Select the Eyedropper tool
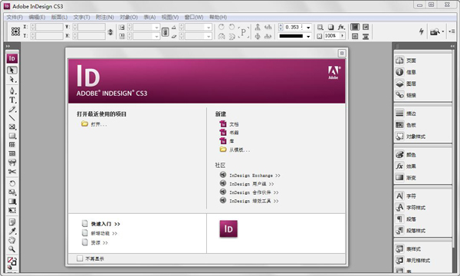Image resolution: width=460 pixels, height=276 pixels. [x=12, y=231]
